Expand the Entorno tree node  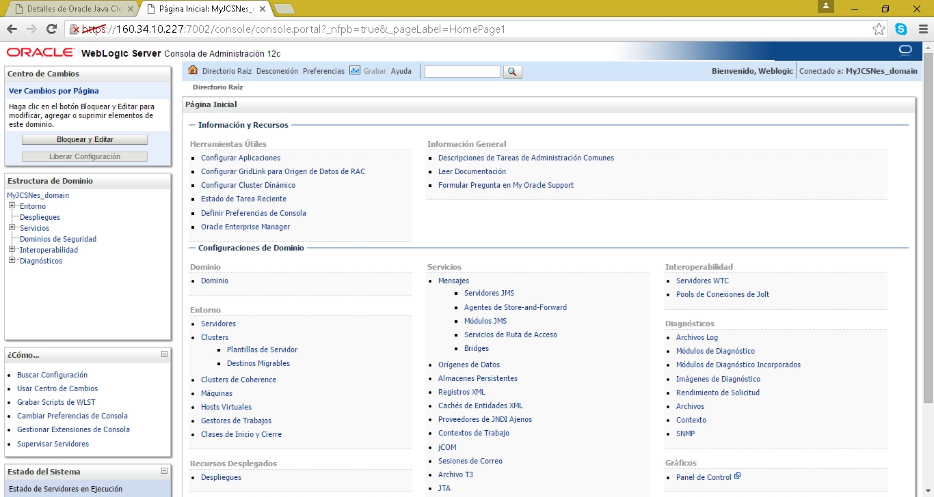tap(12, 205)
